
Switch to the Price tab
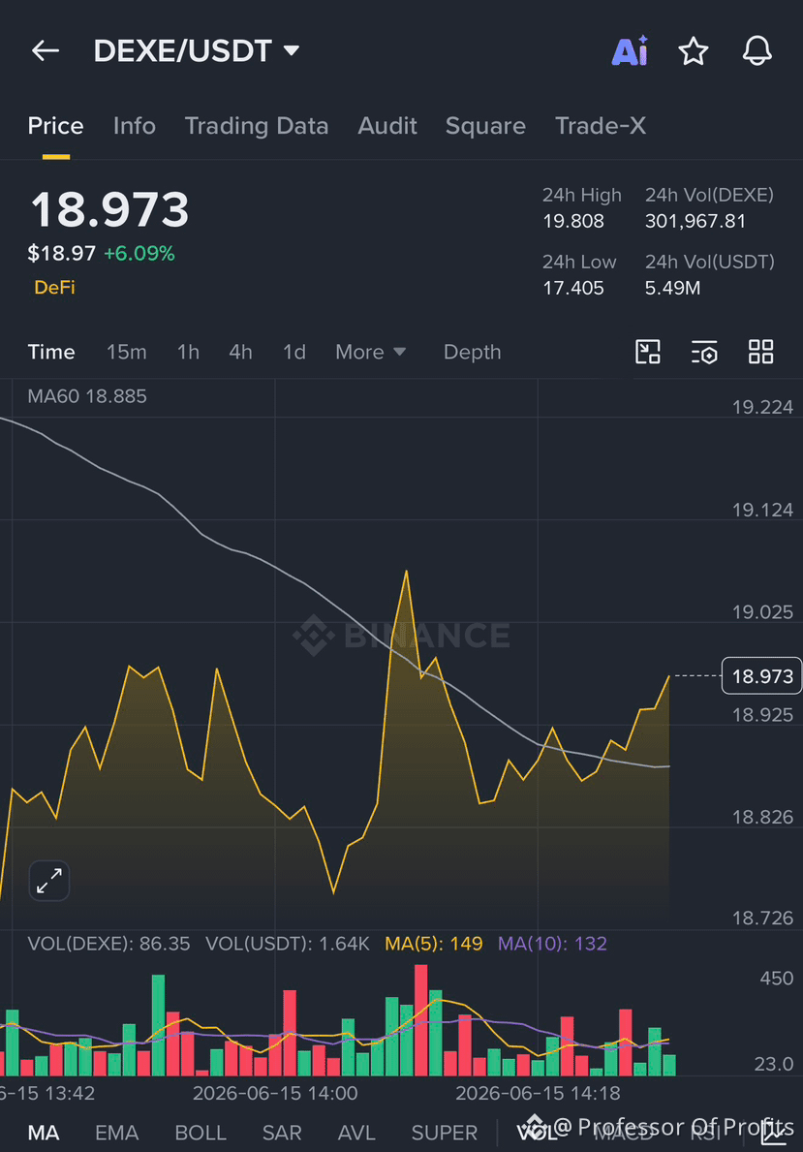(56, 126)
